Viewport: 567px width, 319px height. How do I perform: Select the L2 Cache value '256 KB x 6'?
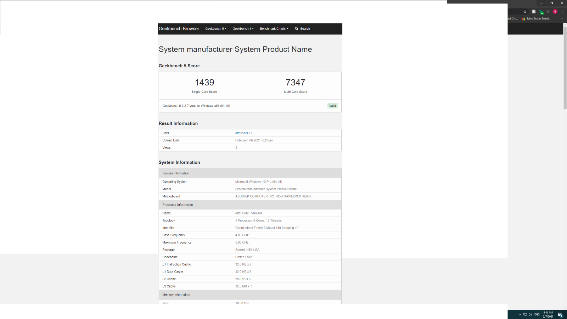point(243,279)
